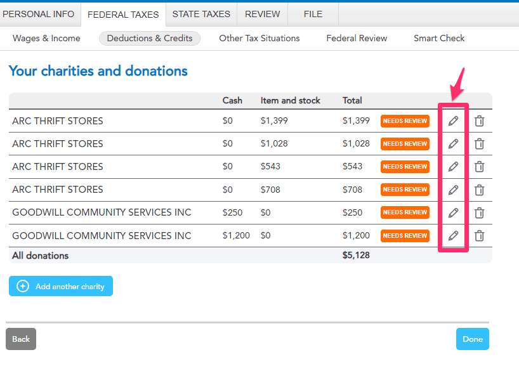Open the Smart Check section

click(x=439, y=38)
